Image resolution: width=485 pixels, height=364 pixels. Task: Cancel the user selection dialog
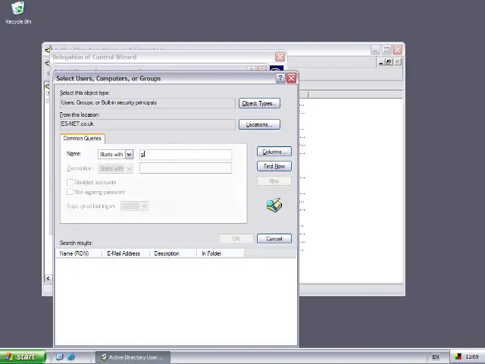tap(274, 239)
